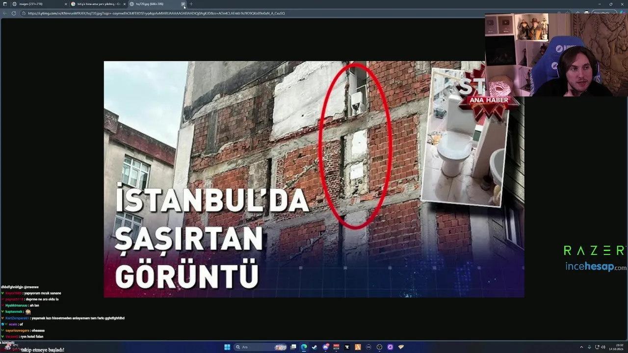
Task: Open the microphone tray icon
Action: point(589,347)
